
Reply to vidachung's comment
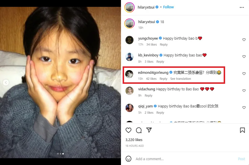click(x=149, y=96)
